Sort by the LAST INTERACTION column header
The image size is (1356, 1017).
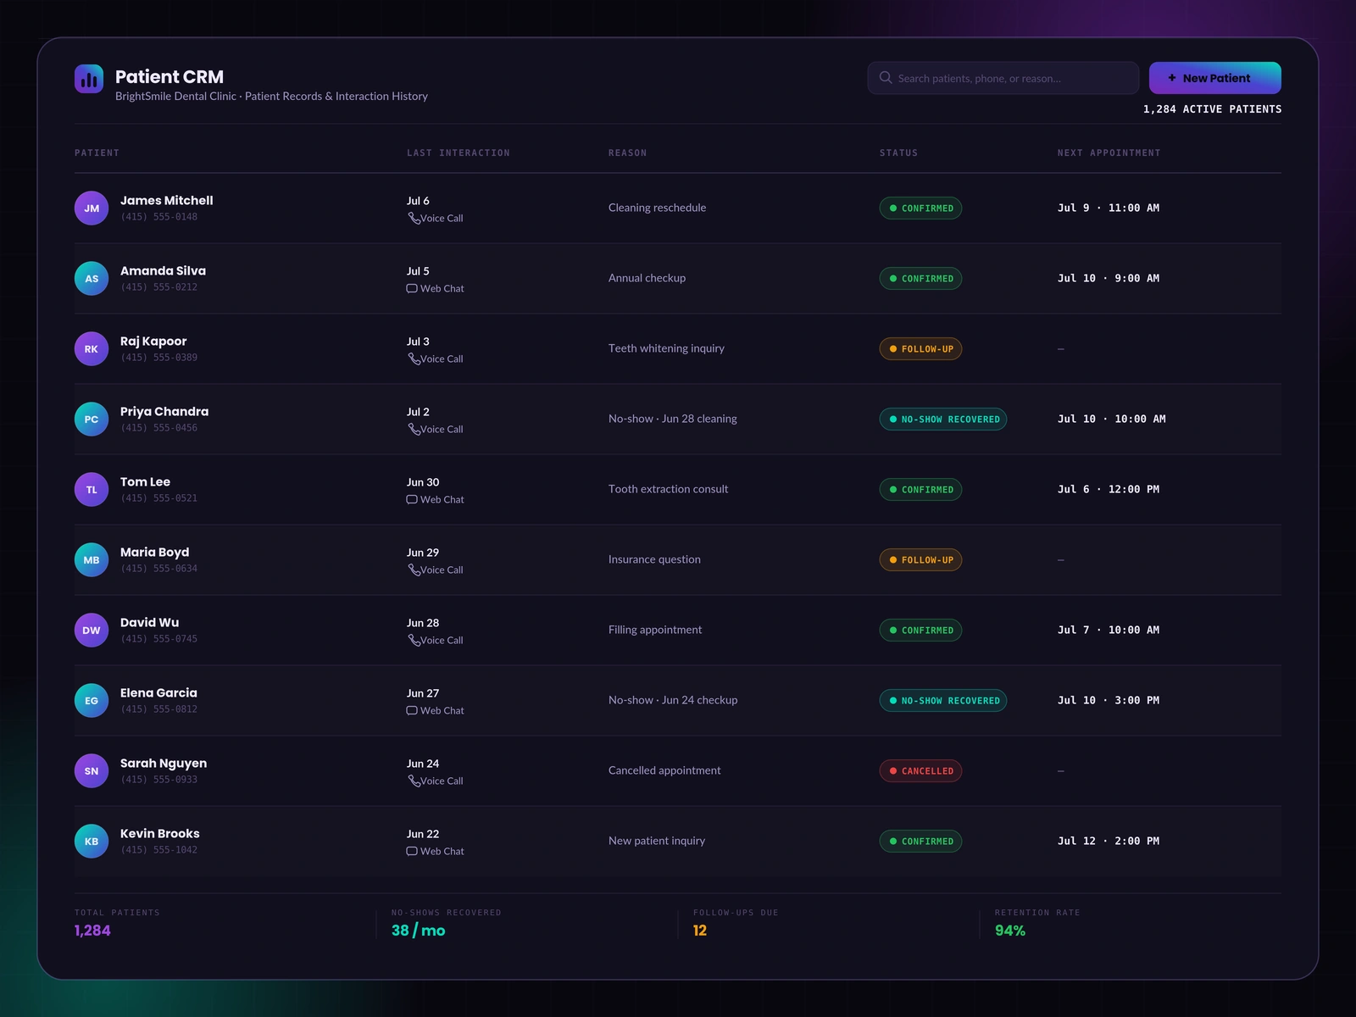click(458, 153)
